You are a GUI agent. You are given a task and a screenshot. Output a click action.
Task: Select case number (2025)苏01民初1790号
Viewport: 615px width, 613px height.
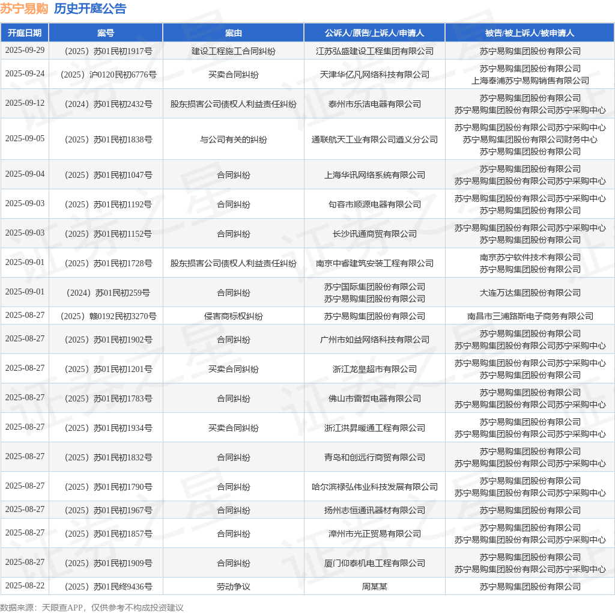(x=109, y=487)
